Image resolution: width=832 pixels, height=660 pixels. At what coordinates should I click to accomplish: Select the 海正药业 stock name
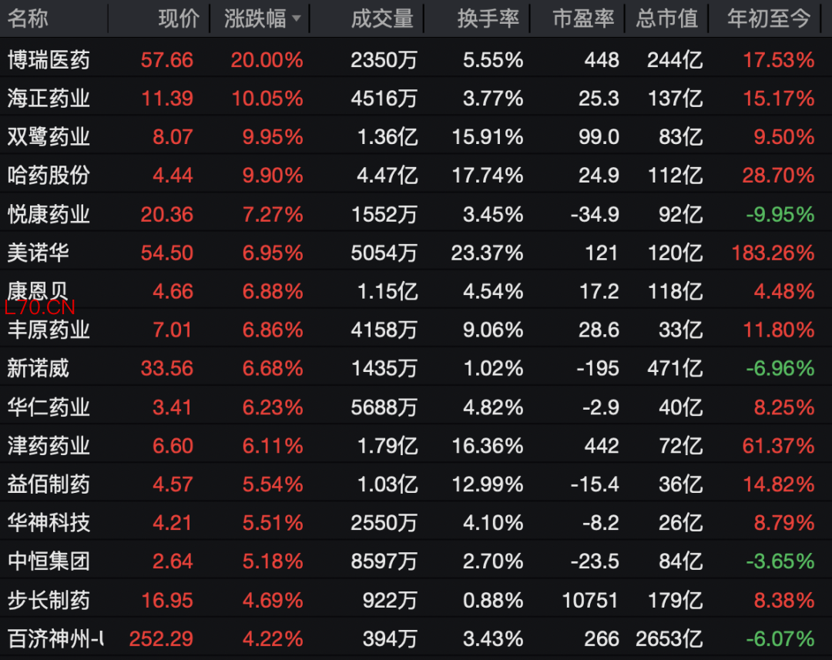(x=49, y=98)
